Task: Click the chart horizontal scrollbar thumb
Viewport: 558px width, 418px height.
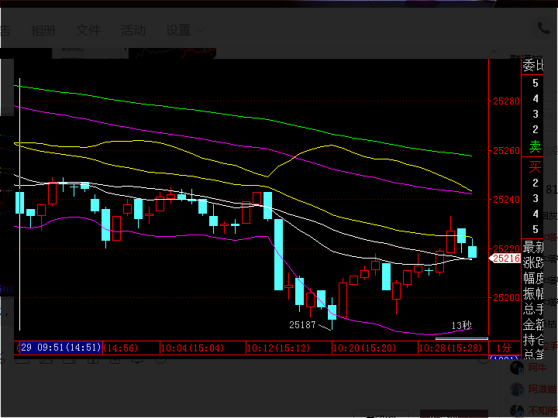Action: tap(462, 338)
